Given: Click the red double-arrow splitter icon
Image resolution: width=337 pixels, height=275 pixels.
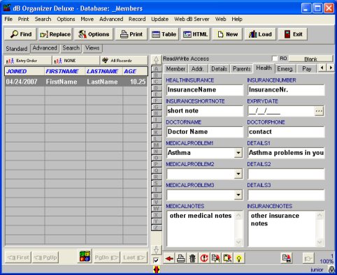Looking at the screenshot, I should pyautogui.click(x=157, y=269).
